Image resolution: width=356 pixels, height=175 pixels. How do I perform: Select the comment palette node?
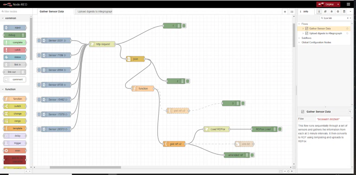coord(15,79)
